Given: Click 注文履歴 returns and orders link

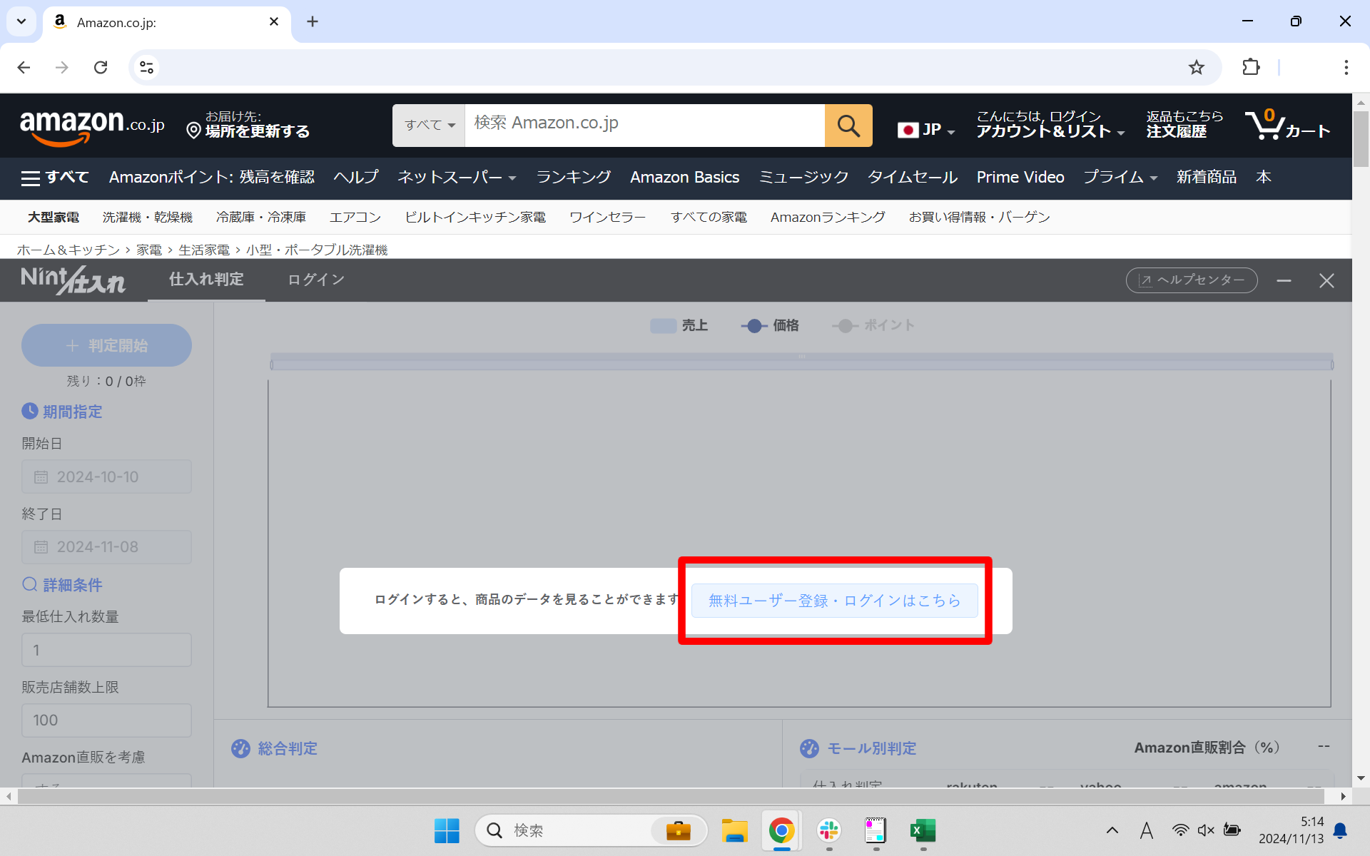Looking at the screenshot, I should pos(1184,124).
